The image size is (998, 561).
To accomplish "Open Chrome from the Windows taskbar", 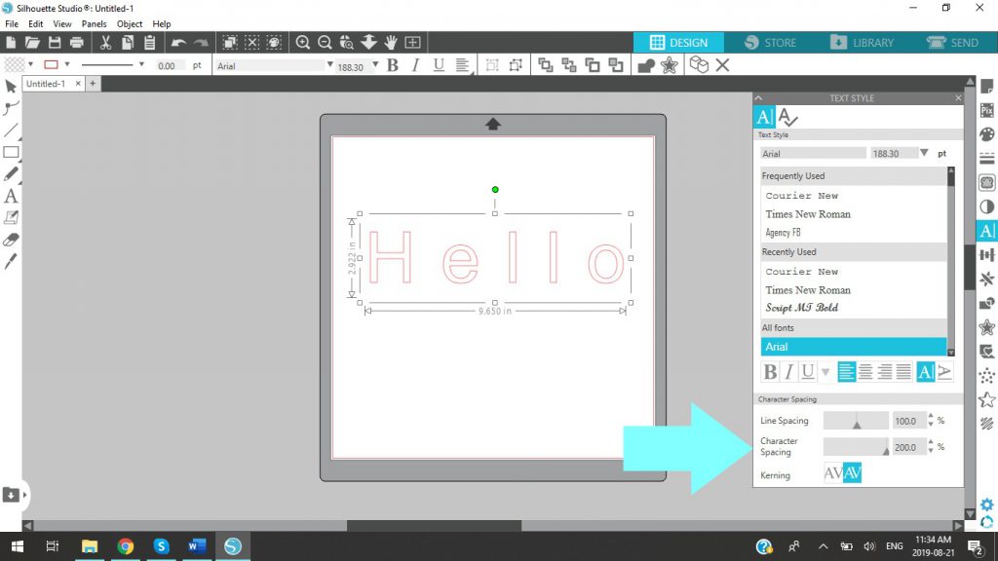I will [126, 546].
